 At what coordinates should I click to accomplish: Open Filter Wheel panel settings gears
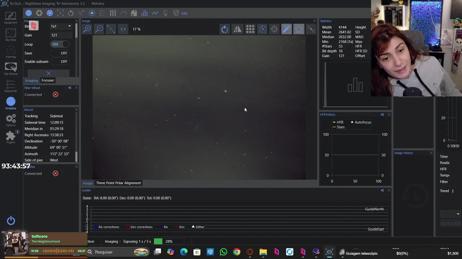[70, 88]
